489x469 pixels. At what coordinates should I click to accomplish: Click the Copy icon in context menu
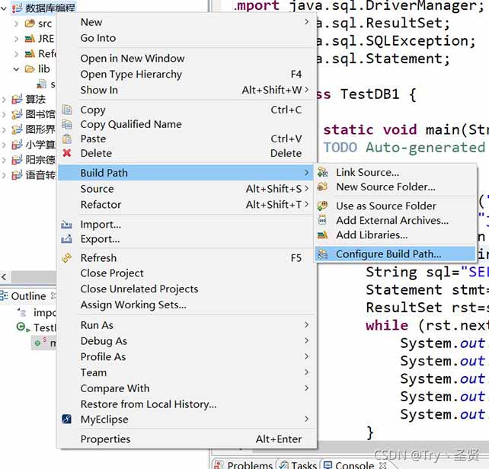coord(67,110)
